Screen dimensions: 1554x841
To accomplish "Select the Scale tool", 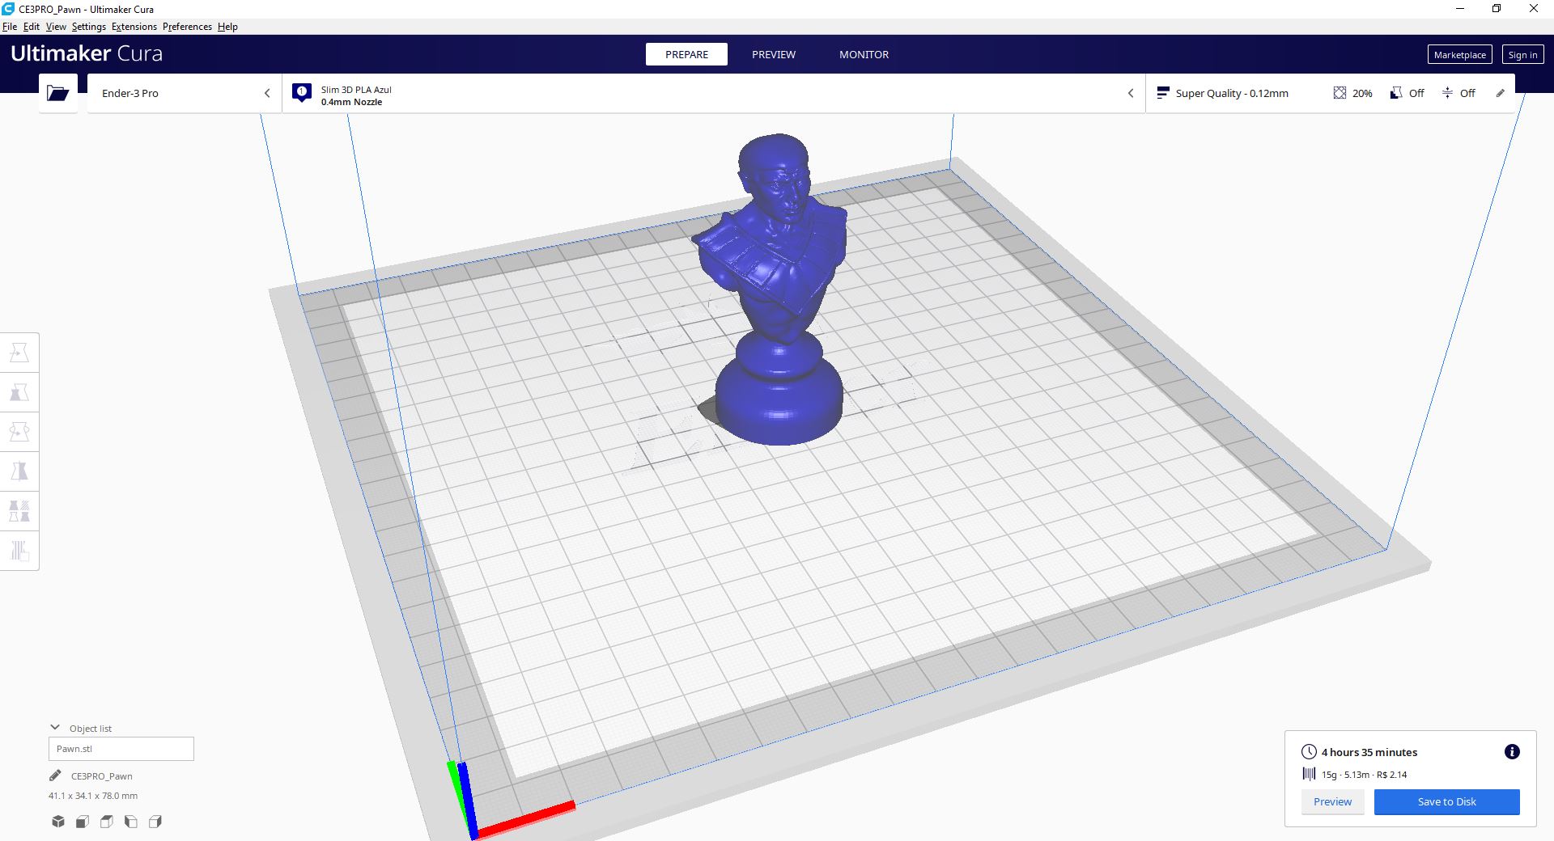I will (19, 391).
